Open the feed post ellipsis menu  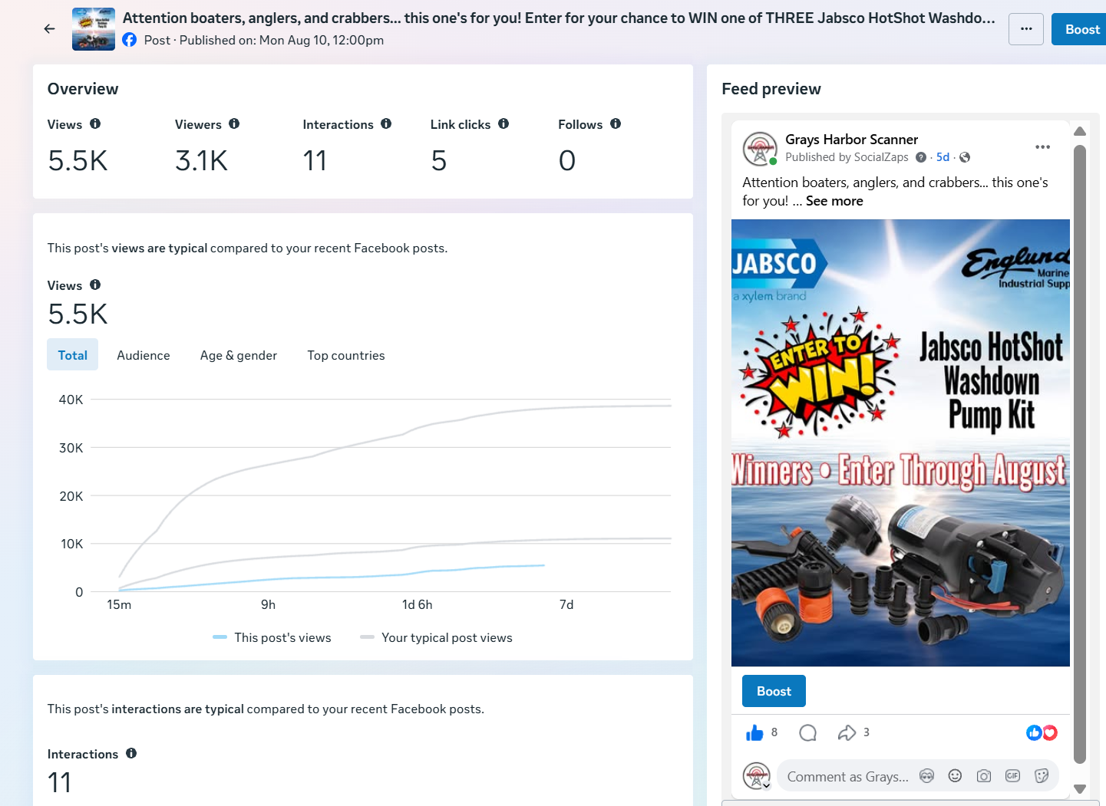point(1042,147)
